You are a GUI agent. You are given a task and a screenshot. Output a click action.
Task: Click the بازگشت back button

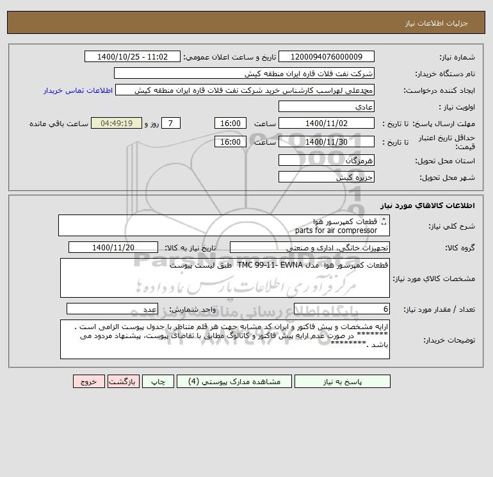[123, 382]
